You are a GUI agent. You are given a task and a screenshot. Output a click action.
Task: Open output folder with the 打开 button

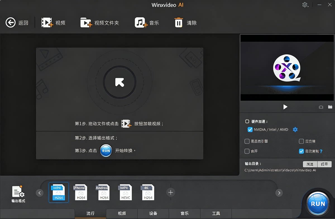tap(324, 164)
